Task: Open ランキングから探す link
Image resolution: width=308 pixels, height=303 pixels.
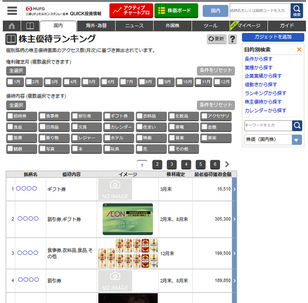Action: (265, 93)
